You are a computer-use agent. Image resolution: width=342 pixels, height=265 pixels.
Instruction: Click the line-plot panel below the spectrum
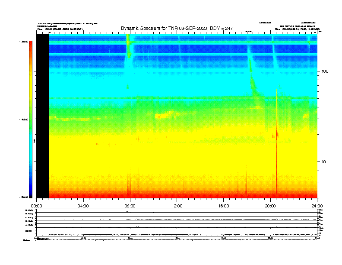click(x=177, y=223)
